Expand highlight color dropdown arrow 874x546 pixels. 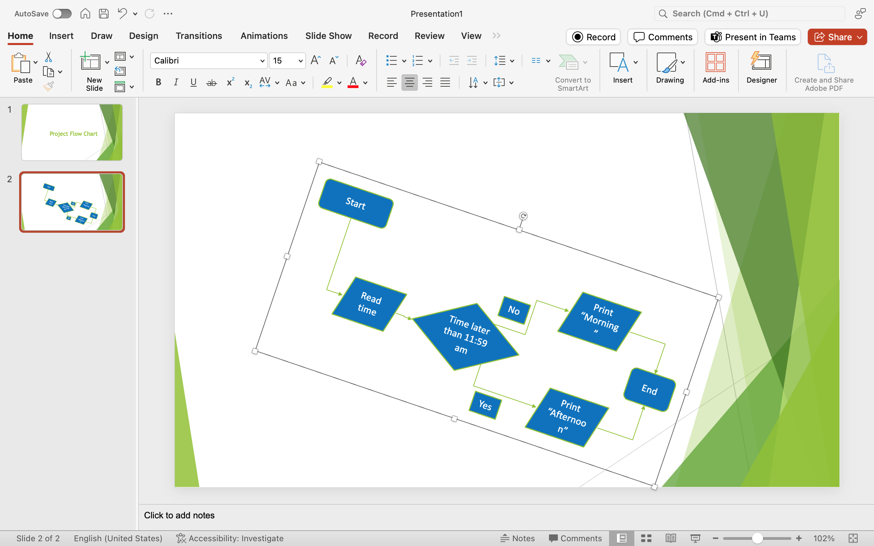pyautogui.click(x=339, y=83)
